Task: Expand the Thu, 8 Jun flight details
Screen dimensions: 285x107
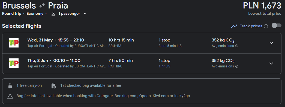Action: 271,63
